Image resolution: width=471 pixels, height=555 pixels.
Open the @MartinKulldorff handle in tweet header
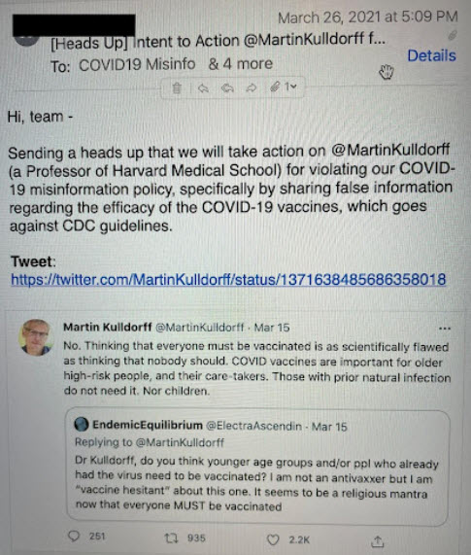coord(200,328)
